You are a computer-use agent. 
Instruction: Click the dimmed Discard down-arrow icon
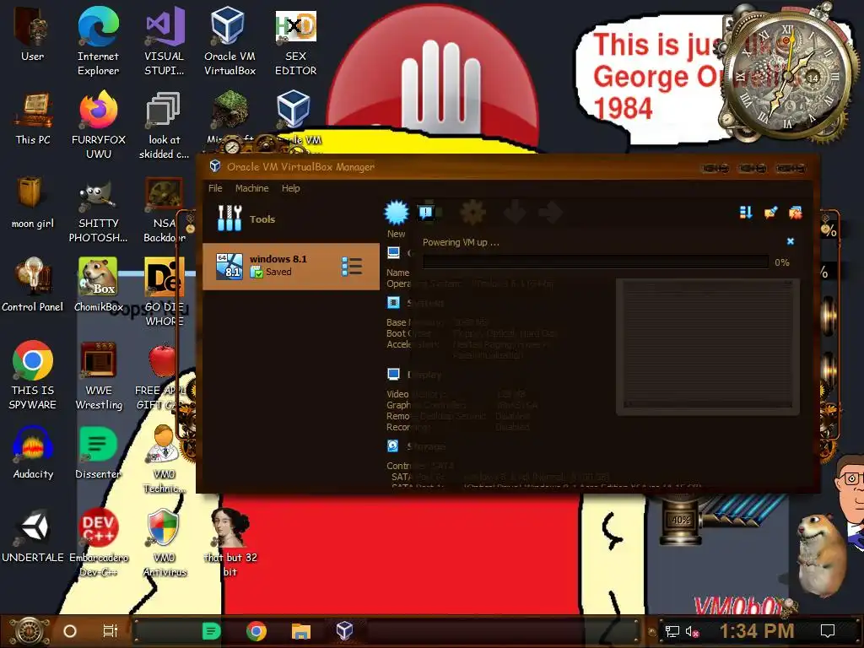514,213
